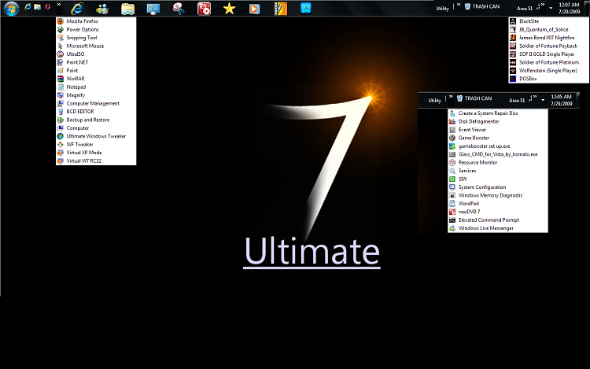The width and height of the screenshot is (590, 369).
Task: Open the large Internet Explorer taskbar icon
Action: 77,9
